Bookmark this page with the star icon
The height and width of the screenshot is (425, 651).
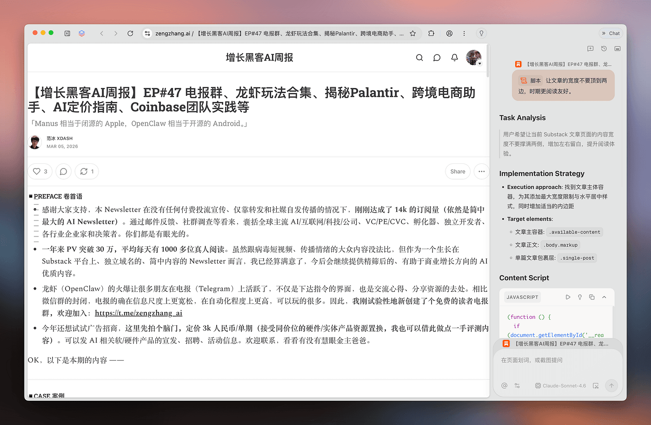(x=412, y=34)
